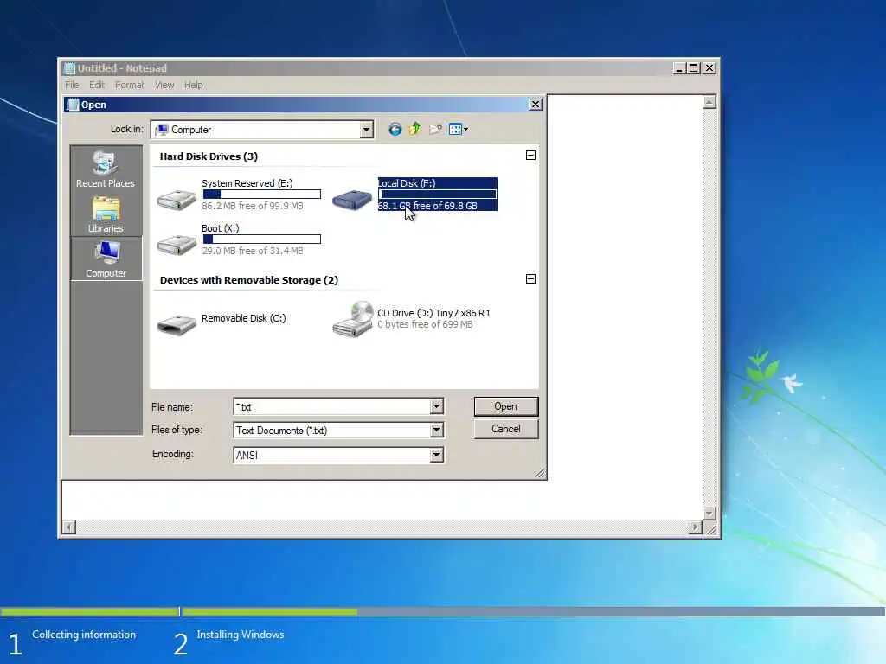Screen dimensions: 886x664
Task: Click the Notepad horizontal scrollbar right arrow
Action: (696, 527)
